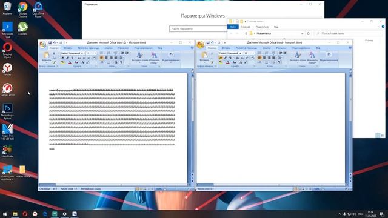Viewport: 388px width, 218px height.
Task: Sort text using sort icon in left Word
Action: [116, 62]
